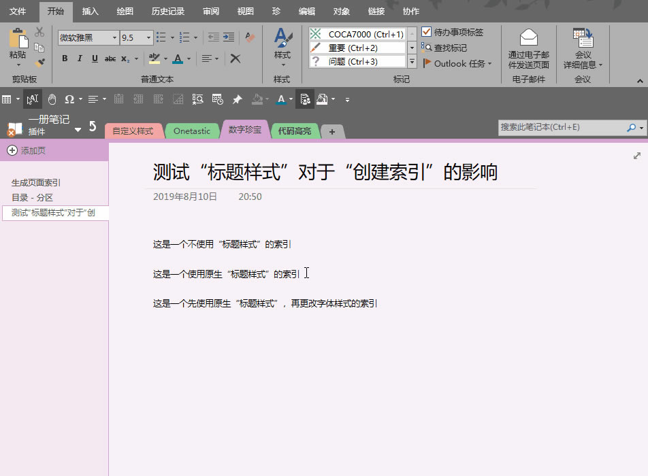Image resolution: width=648 pixels, height=476 pixels.
Task: Open the font size dropdown
Action: tap(147, 37)
